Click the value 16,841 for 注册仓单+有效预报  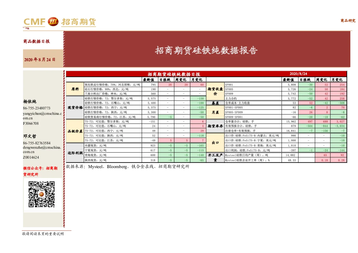pyautogui.click(x=291, y=131)
